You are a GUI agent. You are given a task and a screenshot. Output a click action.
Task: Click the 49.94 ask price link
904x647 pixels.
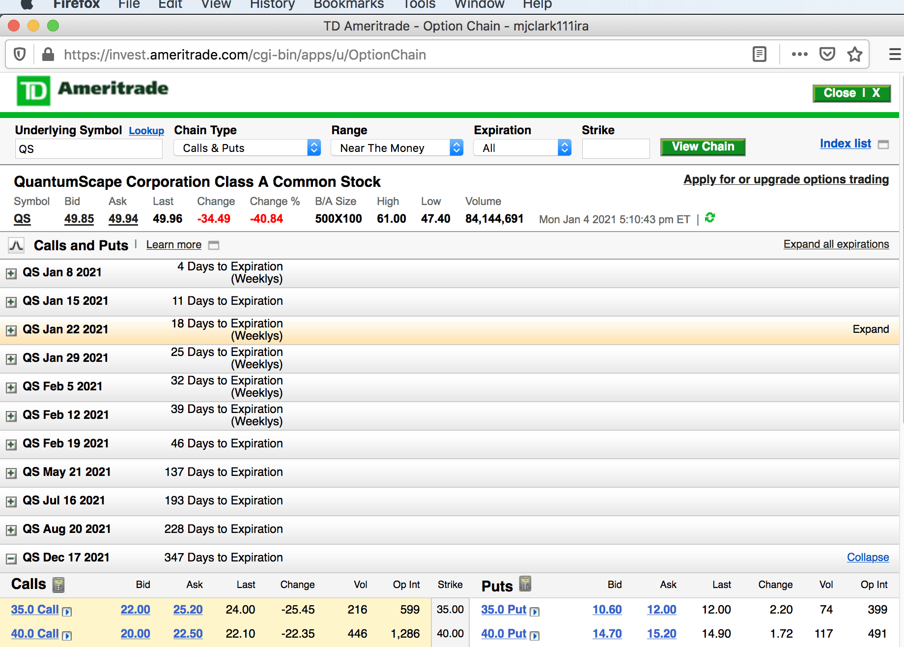pos(123,219)
